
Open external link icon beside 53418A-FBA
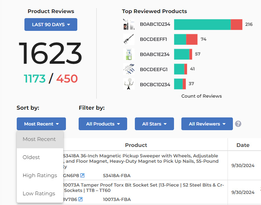click(x=82, y=175)
